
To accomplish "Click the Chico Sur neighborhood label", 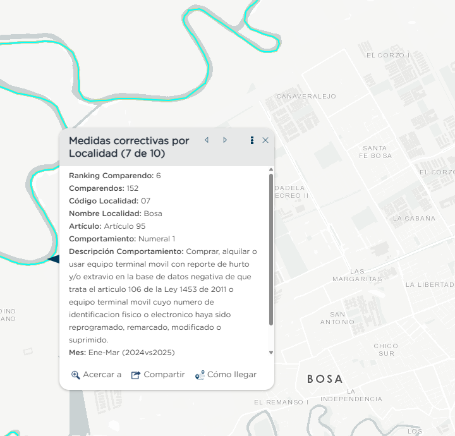I will click(x=385, y=349).
